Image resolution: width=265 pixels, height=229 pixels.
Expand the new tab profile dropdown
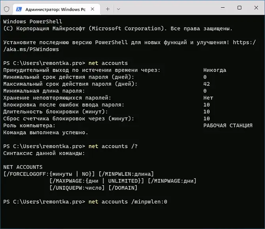coord(119,9)
